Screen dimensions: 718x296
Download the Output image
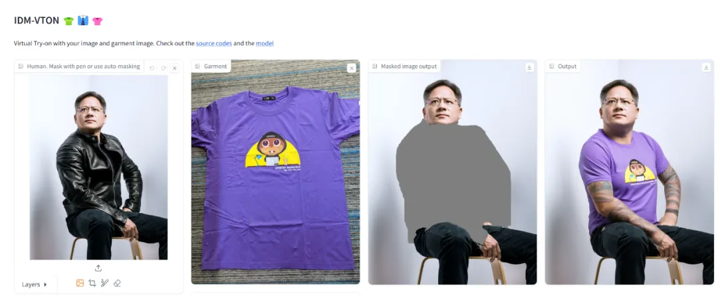706,67
